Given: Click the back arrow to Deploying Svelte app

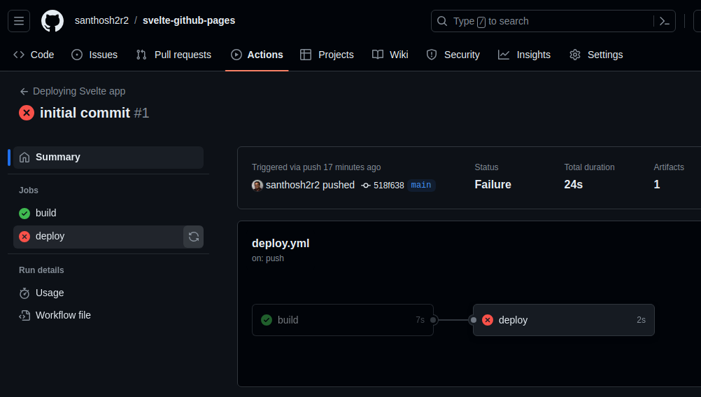Looking at the screenshot, I should pos(24,91).
